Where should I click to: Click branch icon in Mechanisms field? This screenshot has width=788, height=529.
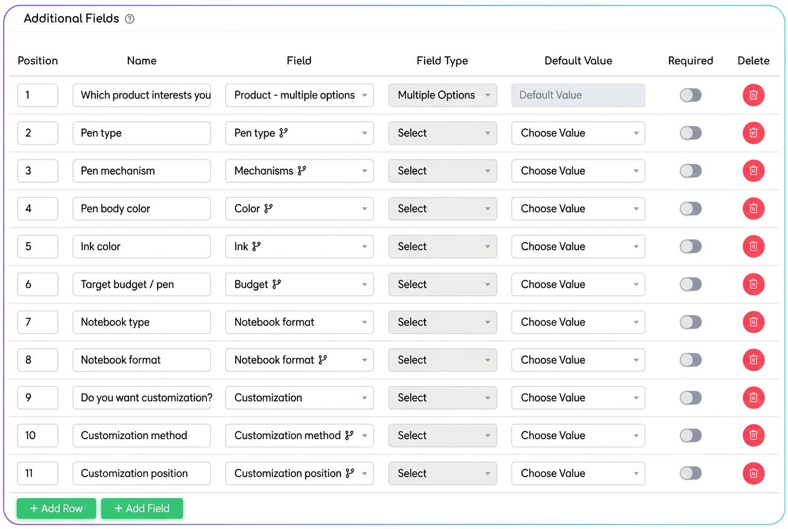[x=302, y=170]
